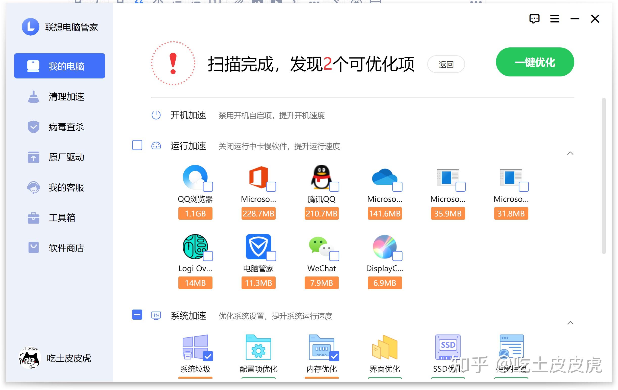618x390 pixels.
Task: Click the 6.9MB size badge
Action: coord(385,283)
